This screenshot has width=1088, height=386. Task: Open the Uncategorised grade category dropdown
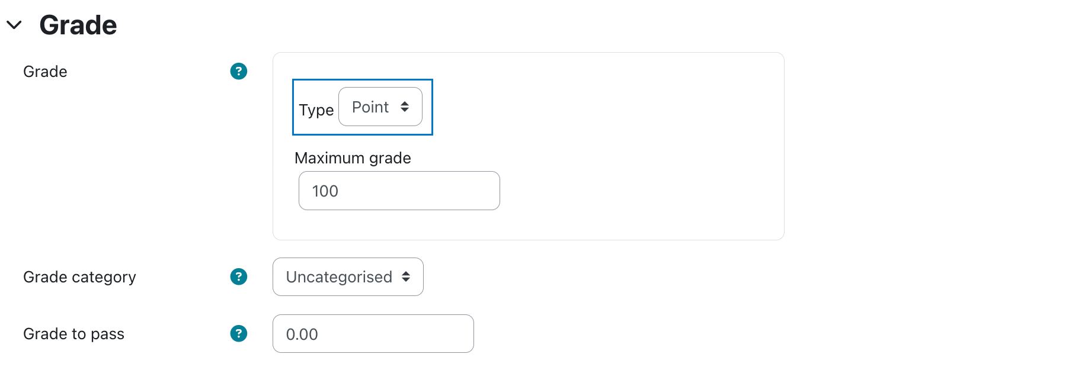[348, 276]
